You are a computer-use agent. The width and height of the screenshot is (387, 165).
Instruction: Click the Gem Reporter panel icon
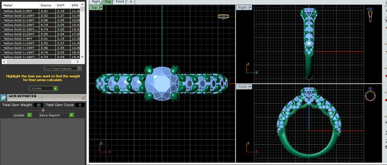coord(3,97)
